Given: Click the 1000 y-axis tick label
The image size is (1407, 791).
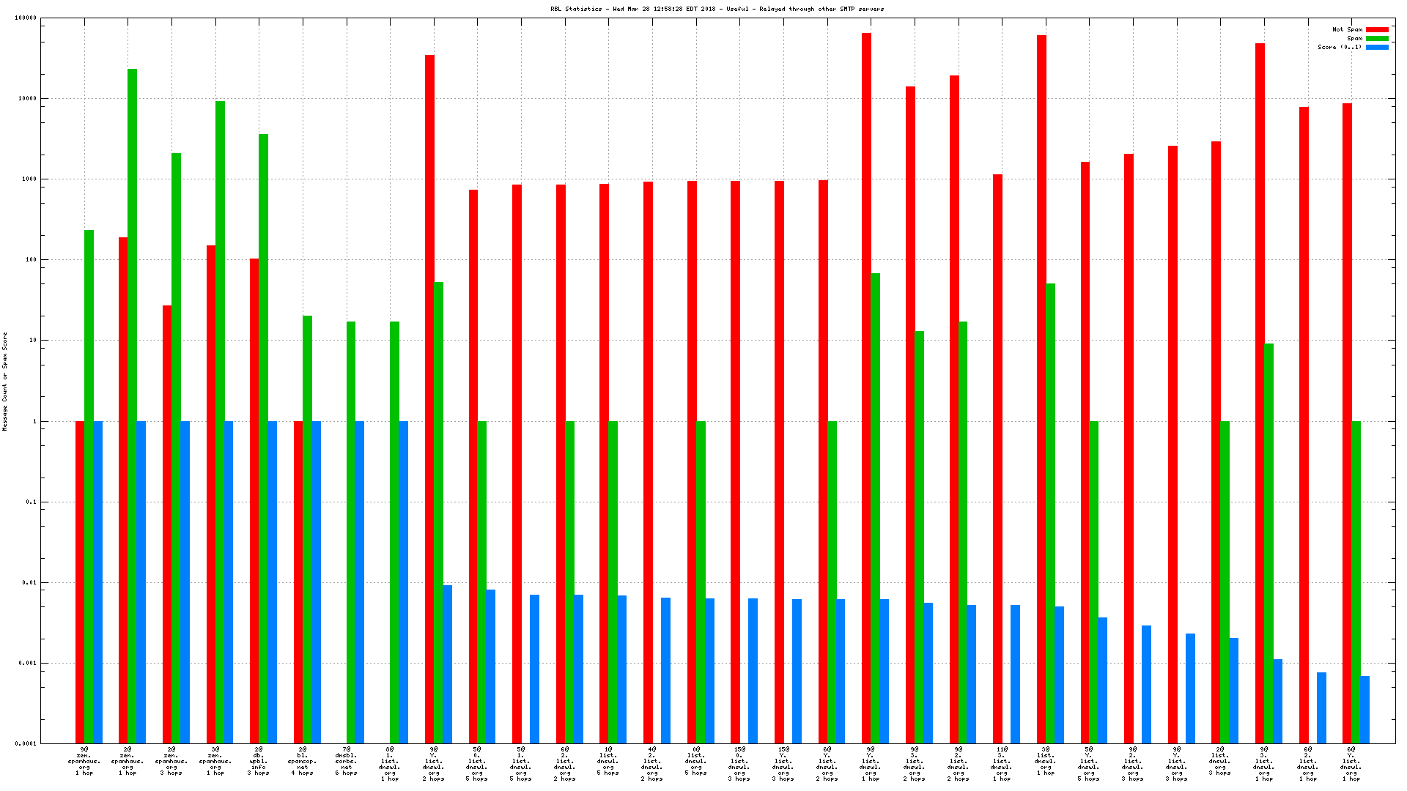Looking at the screenshot, I should pos(29,179).
